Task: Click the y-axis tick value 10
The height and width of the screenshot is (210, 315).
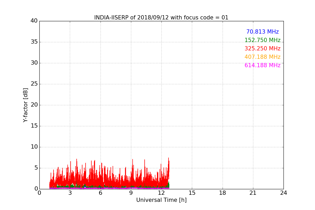Action: (34, 147)
